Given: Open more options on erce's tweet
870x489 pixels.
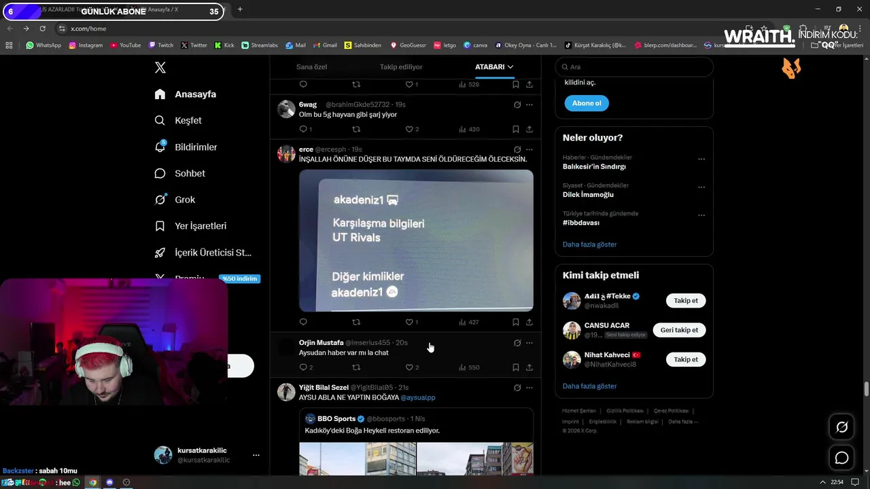Looking at the screenshot, I should pos(529,149).
